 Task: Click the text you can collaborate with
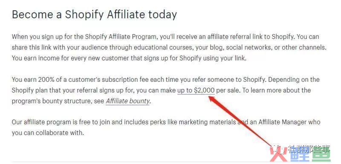(x=48, y=133)
